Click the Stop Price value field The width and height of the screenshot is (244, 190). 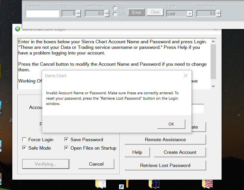coord(206,13)
